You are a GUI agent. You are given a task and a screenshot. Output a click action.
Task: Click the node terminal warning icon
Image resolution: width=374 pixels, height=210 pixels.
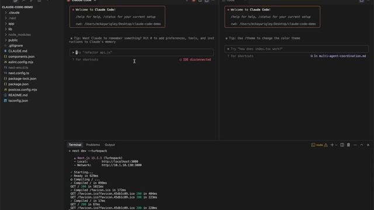pyautogui.click(x=326, y=145)
